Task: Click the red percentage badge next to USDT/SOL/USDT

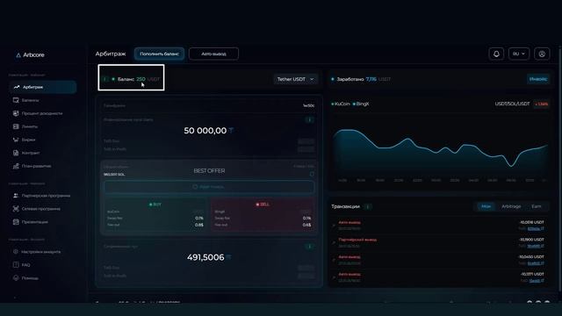Action: click(541, 104)
